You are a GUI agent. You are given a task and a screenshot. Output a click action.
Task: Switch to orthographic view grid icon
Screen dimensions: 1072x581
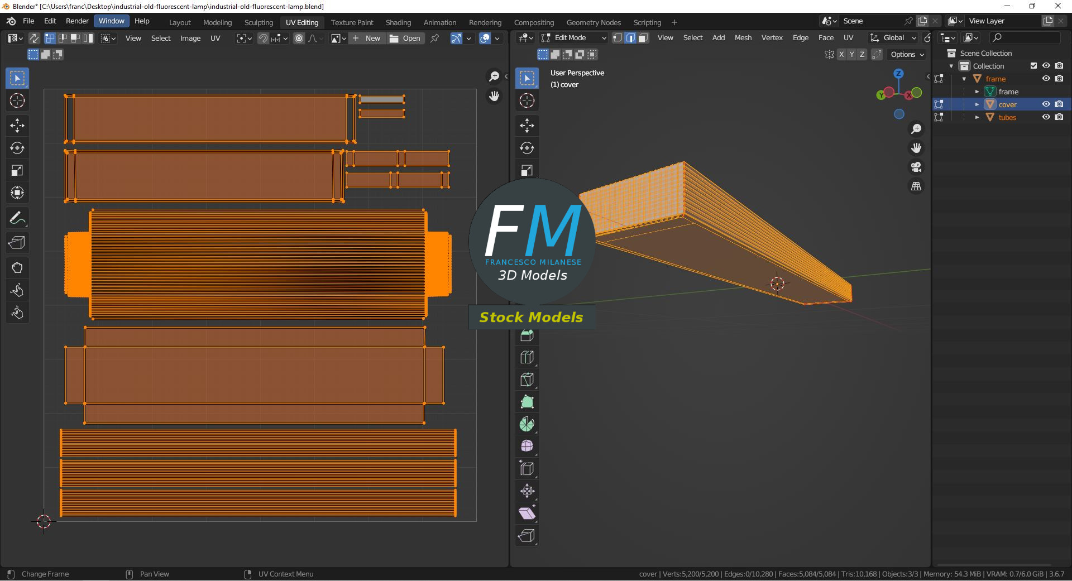pos(916,186)
